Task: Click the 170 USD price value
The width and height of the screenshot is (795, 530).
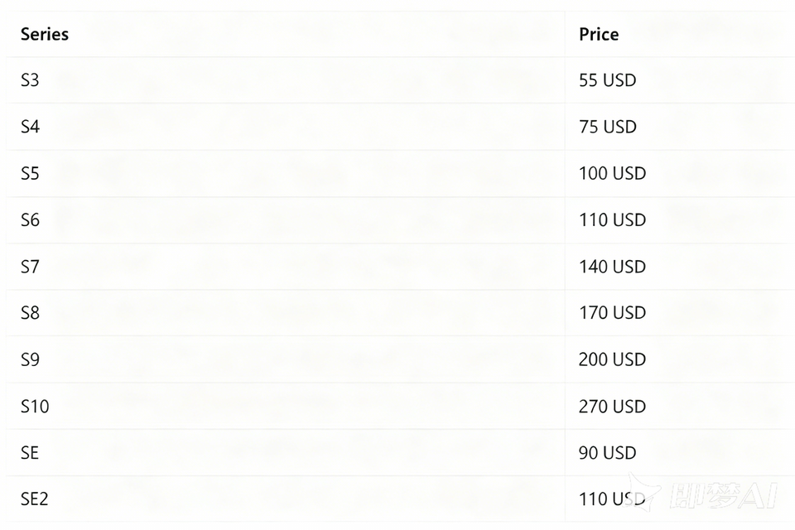Action: tap(612, 313)
